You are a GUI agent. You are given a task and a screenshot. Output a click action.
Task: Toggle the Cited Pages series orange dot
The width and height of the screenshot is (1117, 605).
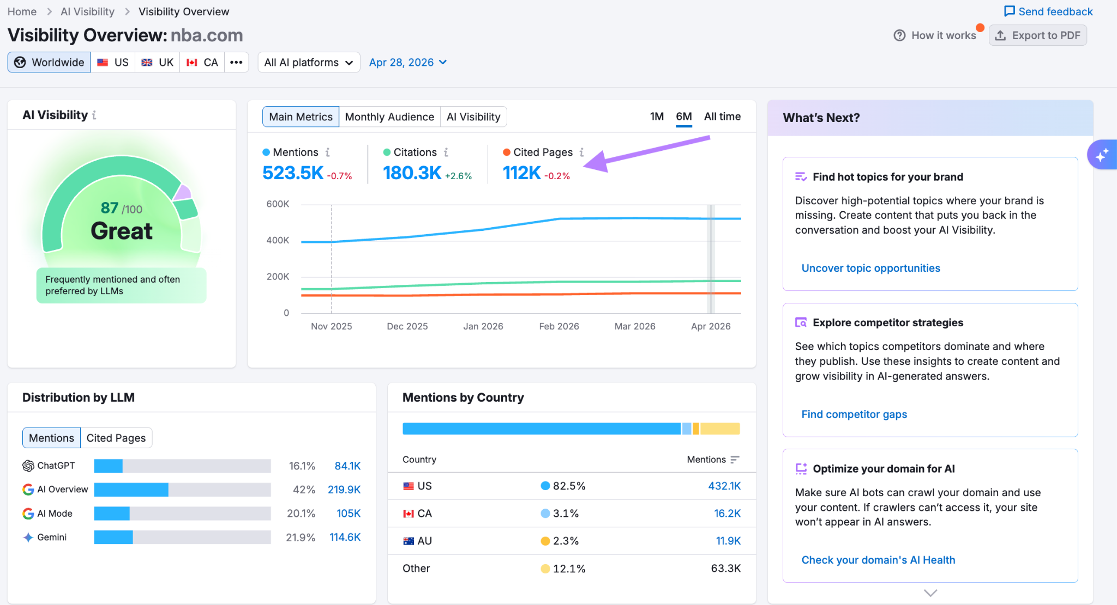point(507,152)
